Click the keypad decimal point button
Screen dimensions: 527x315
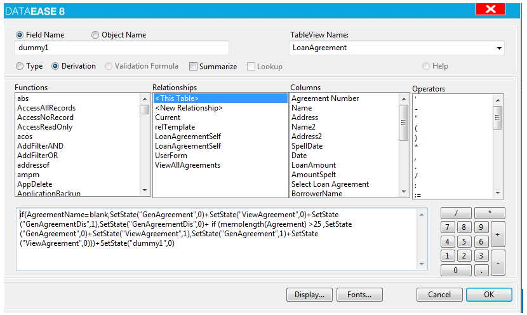click(481, 271)
